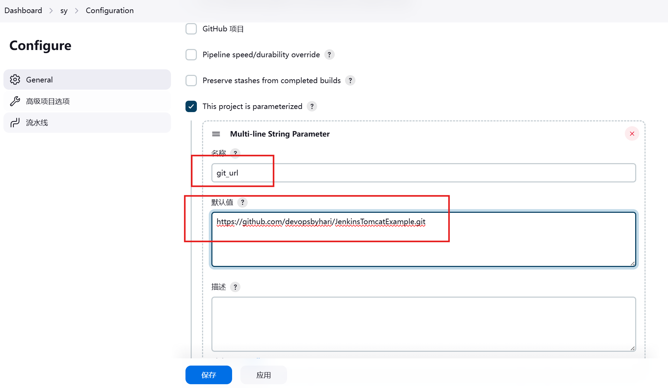Screen dimensions: 668x388
Task: Click the drag handle of Multi-line String Parameter
Action: 216,134
